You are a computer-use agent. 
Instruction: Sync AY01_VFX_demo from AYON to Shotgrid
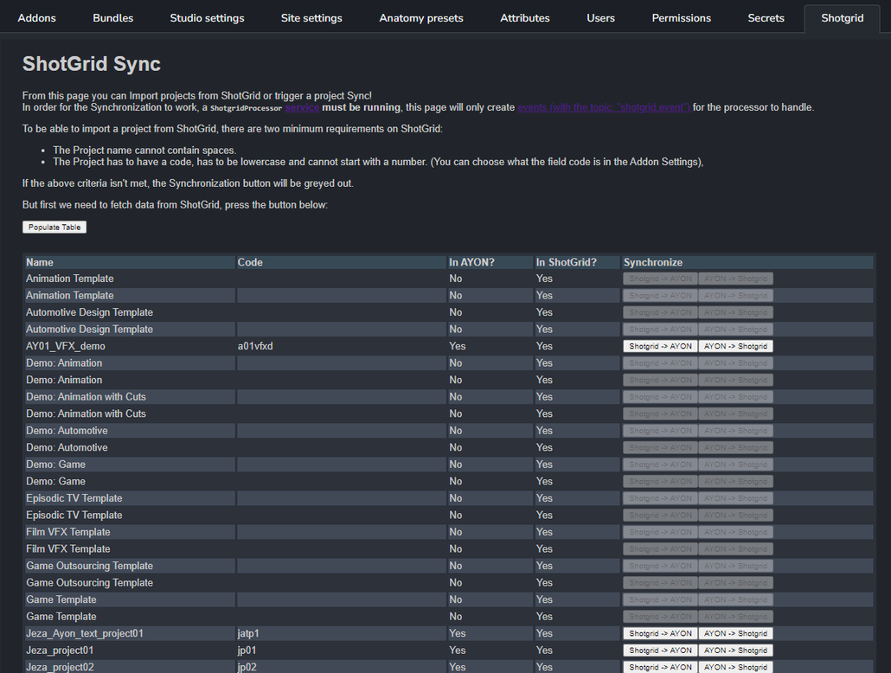[735, 346]
